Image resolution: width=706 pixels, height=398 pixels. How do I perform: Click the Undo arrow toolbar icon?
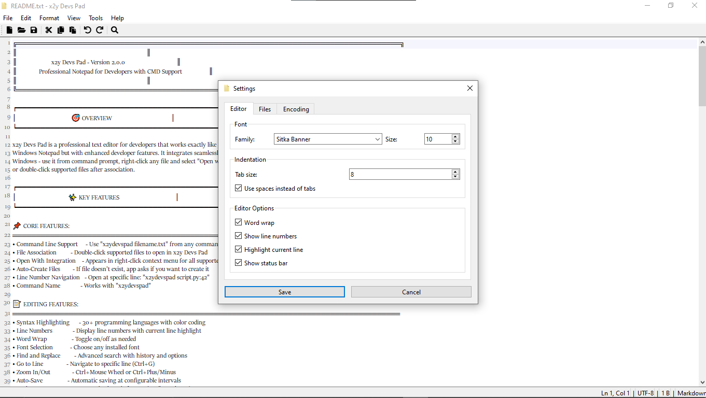tap(88, 30)
